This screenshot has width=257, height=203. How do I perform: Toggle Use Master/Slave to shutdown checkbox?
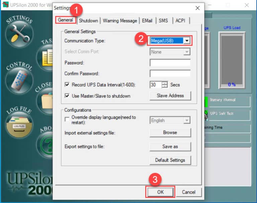click(67, 96)
